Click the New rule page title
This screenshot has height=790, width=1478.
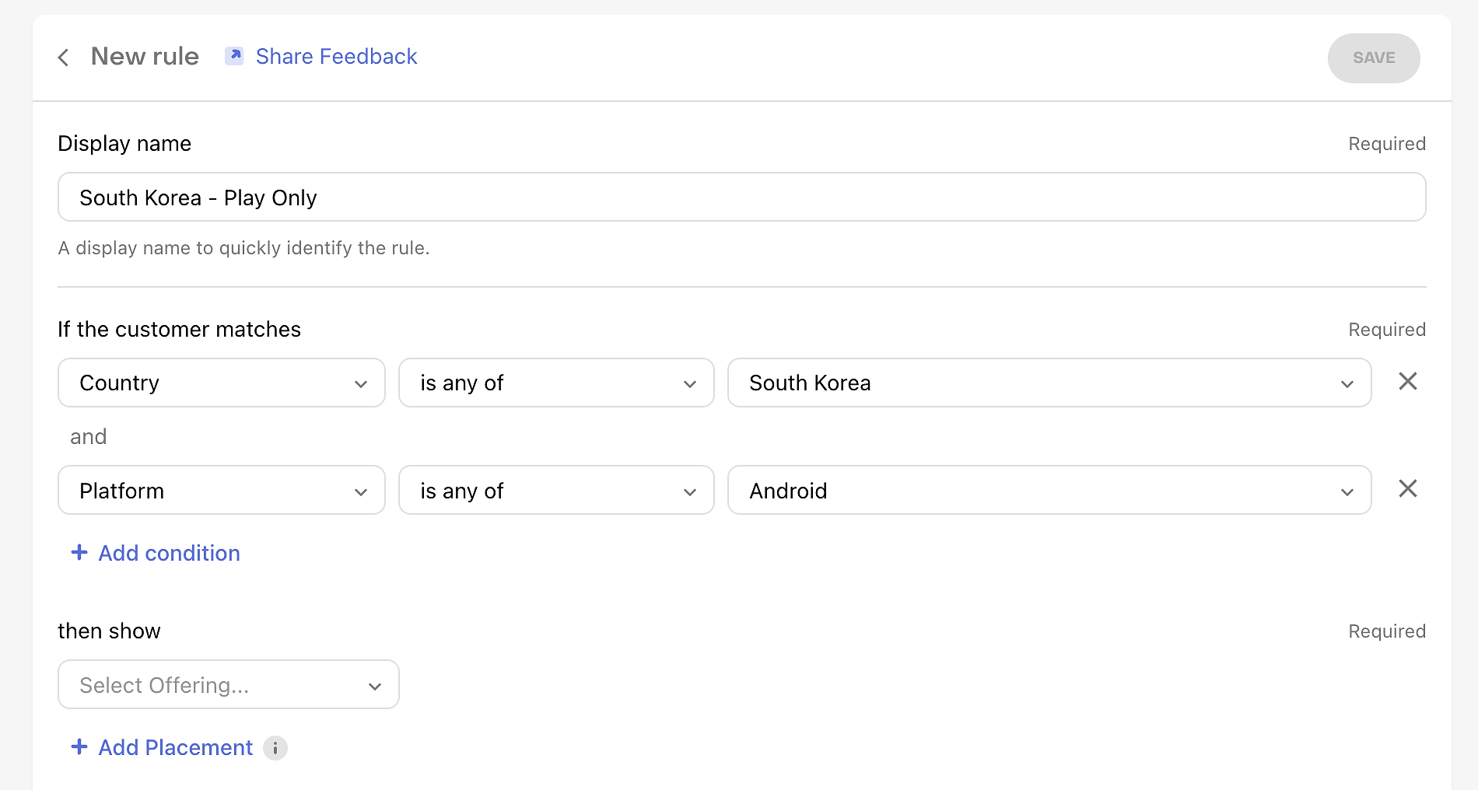click(145, 57)
